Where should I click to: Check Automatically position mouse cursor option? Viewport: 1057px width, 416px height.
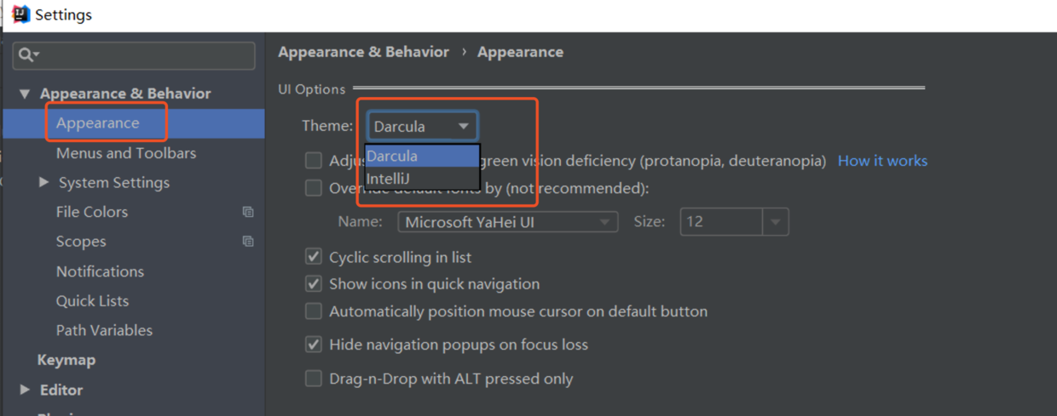[x=314, y=311]
